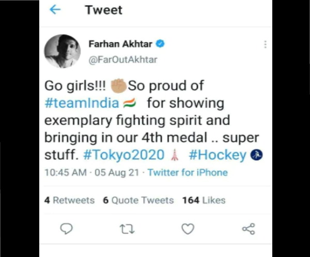Open the Twitter for iPhone source link
310x257 pixels.
click(x=187, y=172)
